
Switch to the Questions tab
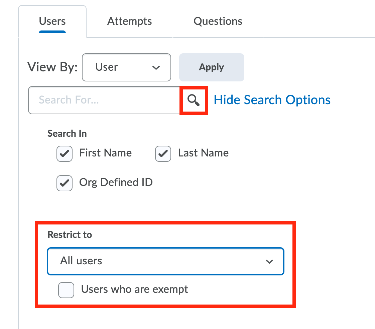(218, 21)
